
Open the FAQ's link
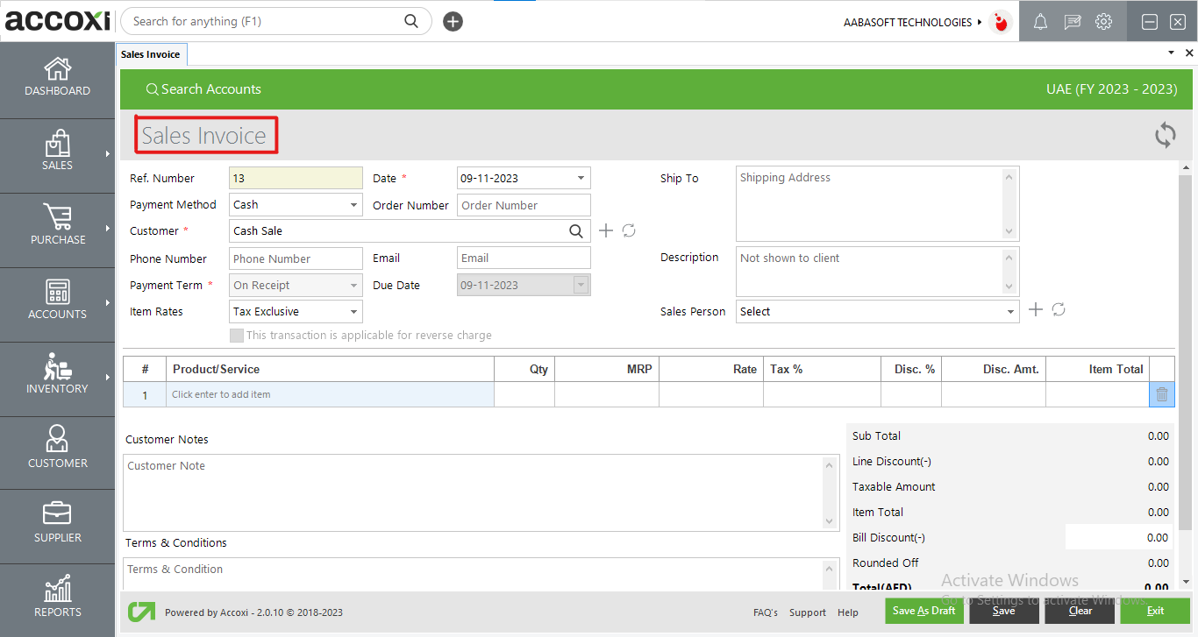click(x=765, y=612)
